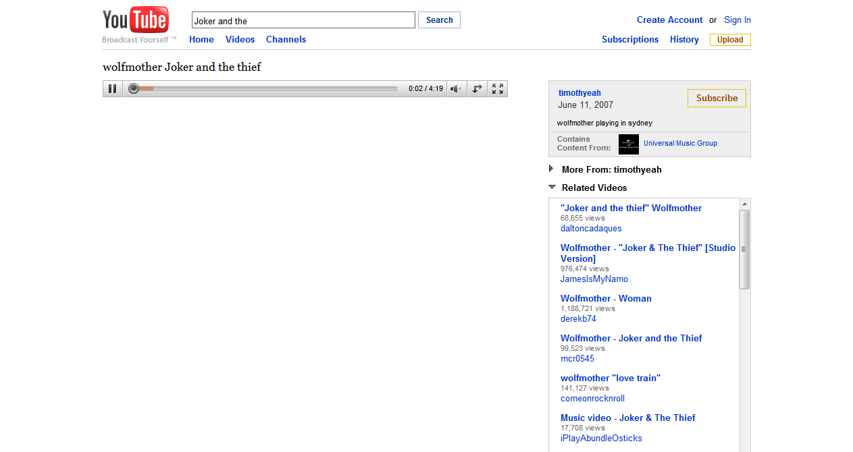
Task: Open mcr0545 channel link
Action: click(x=577, y=359)
